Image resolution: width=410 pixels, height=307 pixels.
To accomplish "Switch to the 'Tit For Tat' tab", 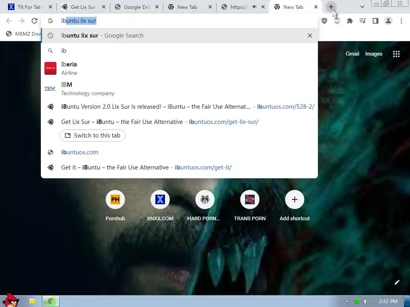I will click(x=30, y=7).
